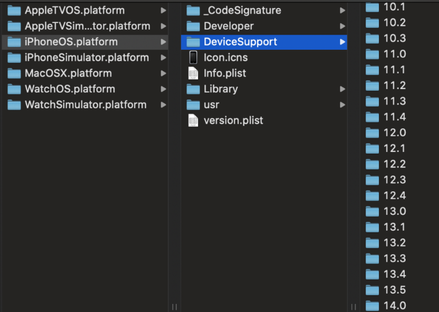Click the MacOSX.platform folder icon
The image size is (439, 312).
tap(14, 73)
